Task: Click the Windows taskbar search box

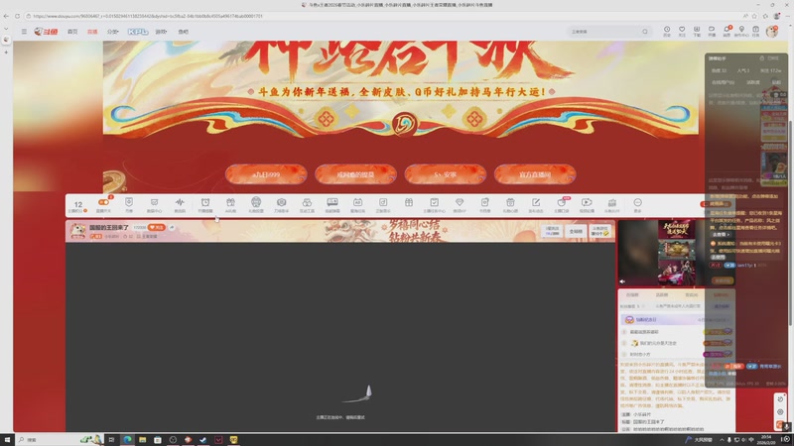Action: pyautogui.click(x=60, y=440)
